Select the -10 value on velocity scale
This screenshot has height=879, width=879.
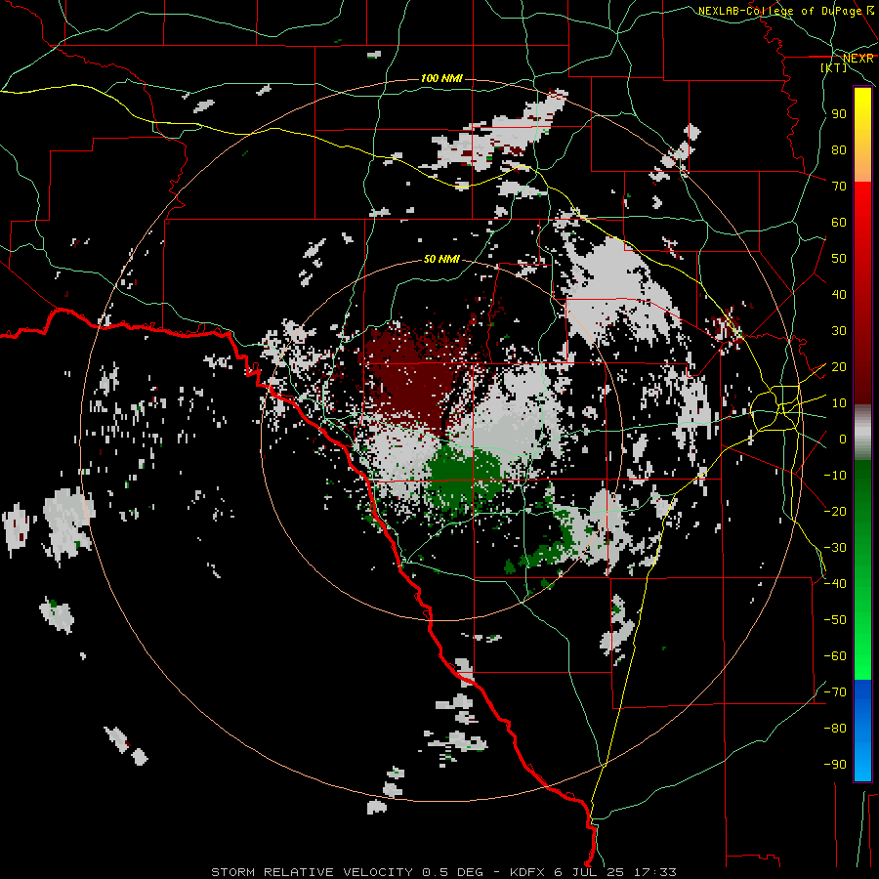click(x=835, y=476)
